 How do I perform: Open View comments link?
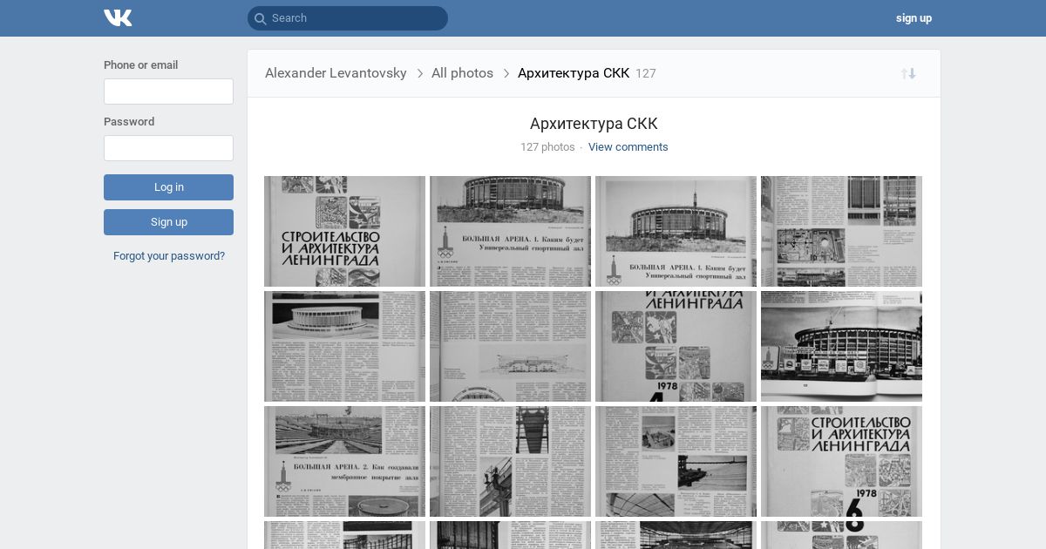(x=628, y=147)
